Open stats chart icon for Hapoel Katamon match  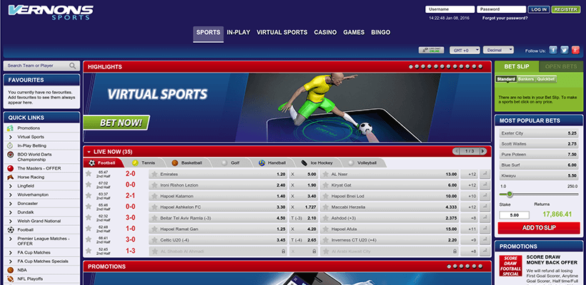point(485,196)
